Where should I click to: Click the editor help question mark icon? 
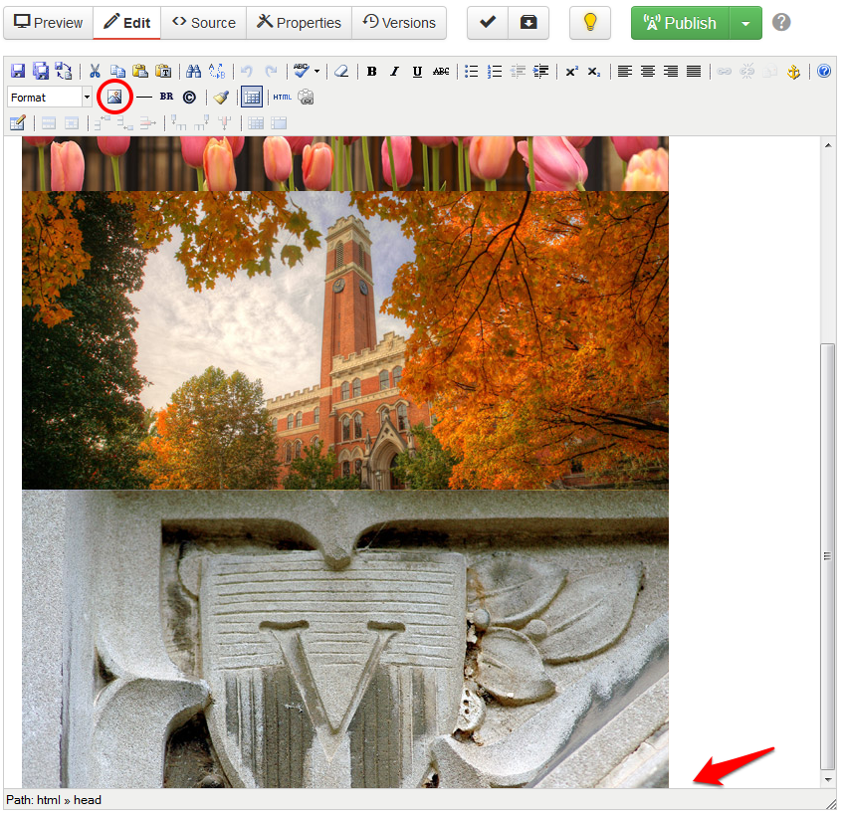coord(824,72)
